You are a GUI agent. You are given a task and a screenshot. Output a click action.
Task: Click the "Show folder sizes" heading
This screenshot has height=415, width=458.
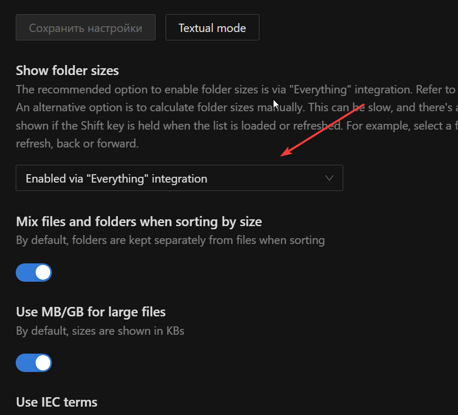click(68, 70)
